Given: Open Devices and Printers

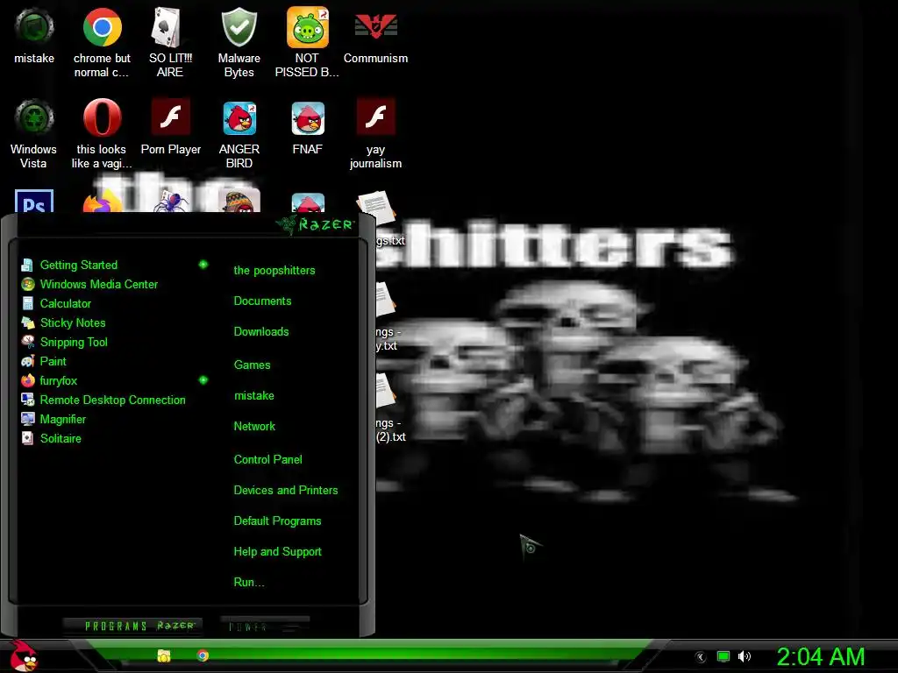Looking at the screenshot, I should click(286, 491).
